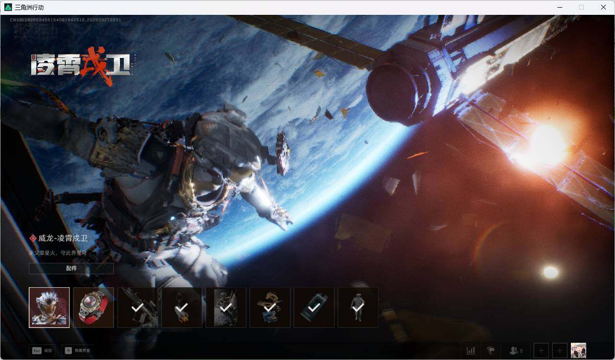
Task: Open the player avatar portrait
Action: 579,351
